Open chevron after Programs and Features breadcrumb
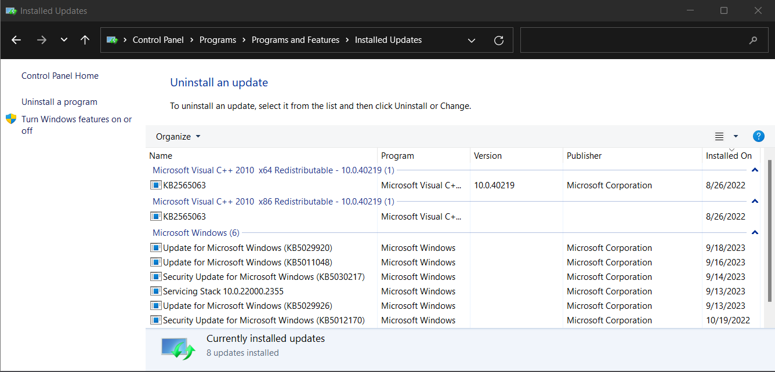Viewport: 775px width, 372px height. (x=347, y=40)
